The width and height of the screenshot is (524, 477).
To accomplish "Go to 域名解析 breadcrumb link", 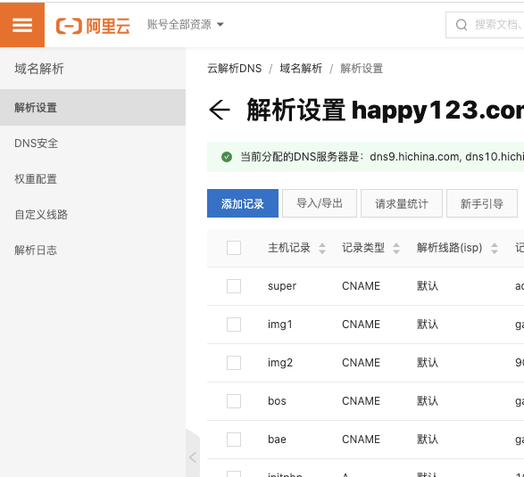I will (x=301, y=69).
